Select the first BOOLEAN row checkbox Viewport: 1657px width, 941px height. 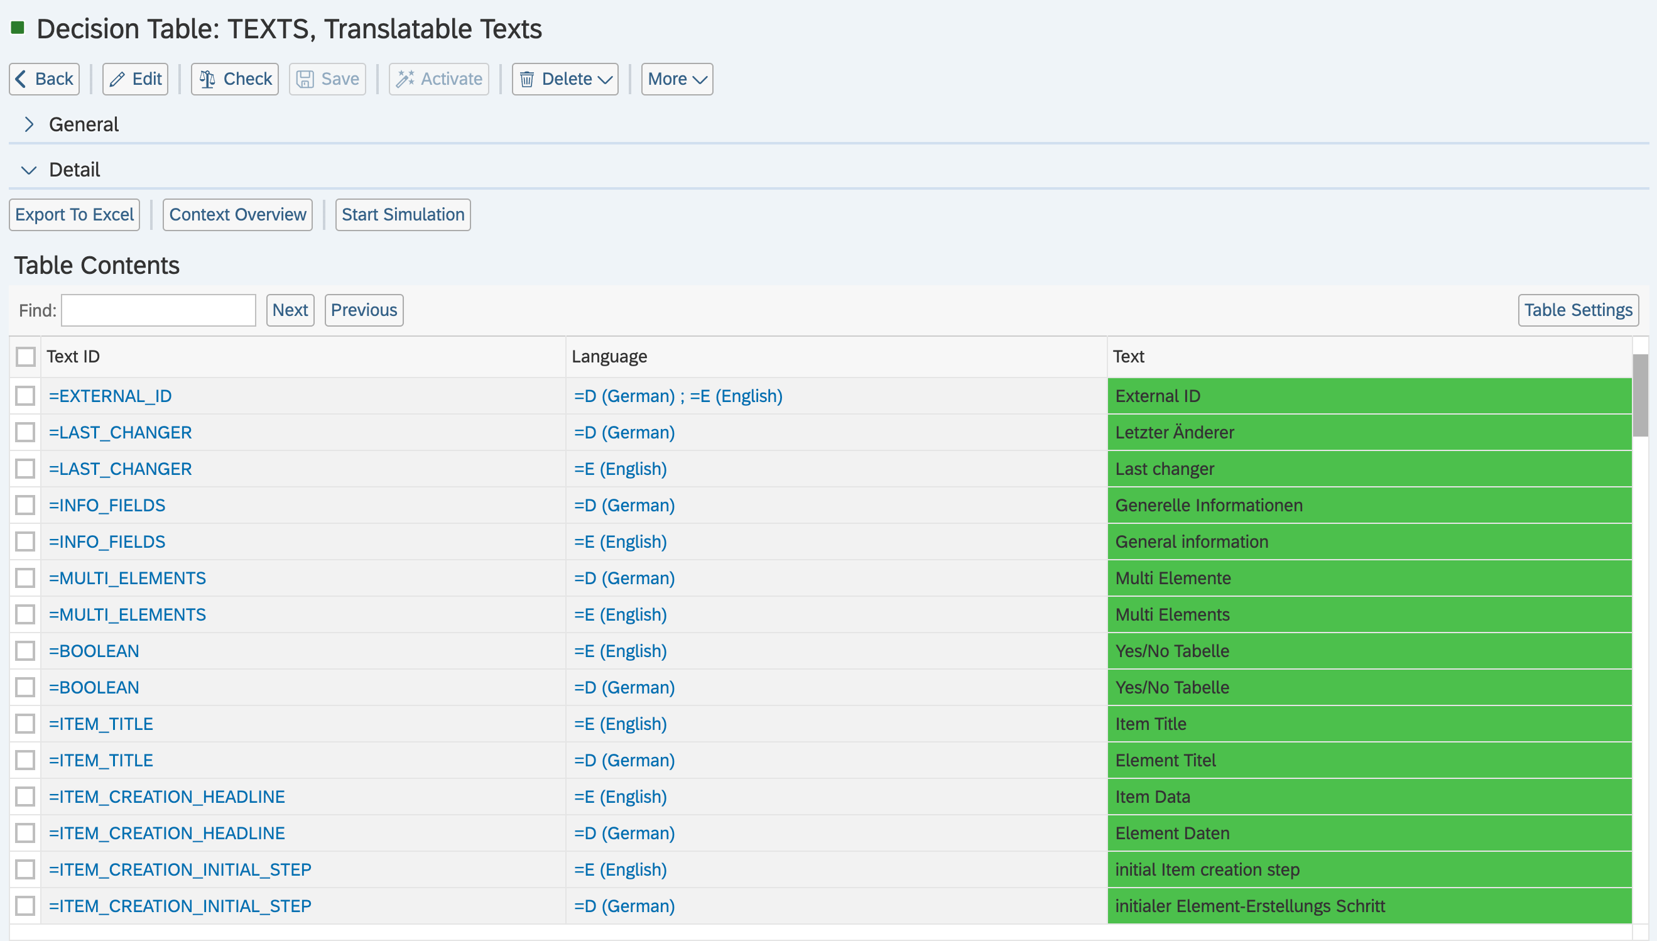pos(26,651)
